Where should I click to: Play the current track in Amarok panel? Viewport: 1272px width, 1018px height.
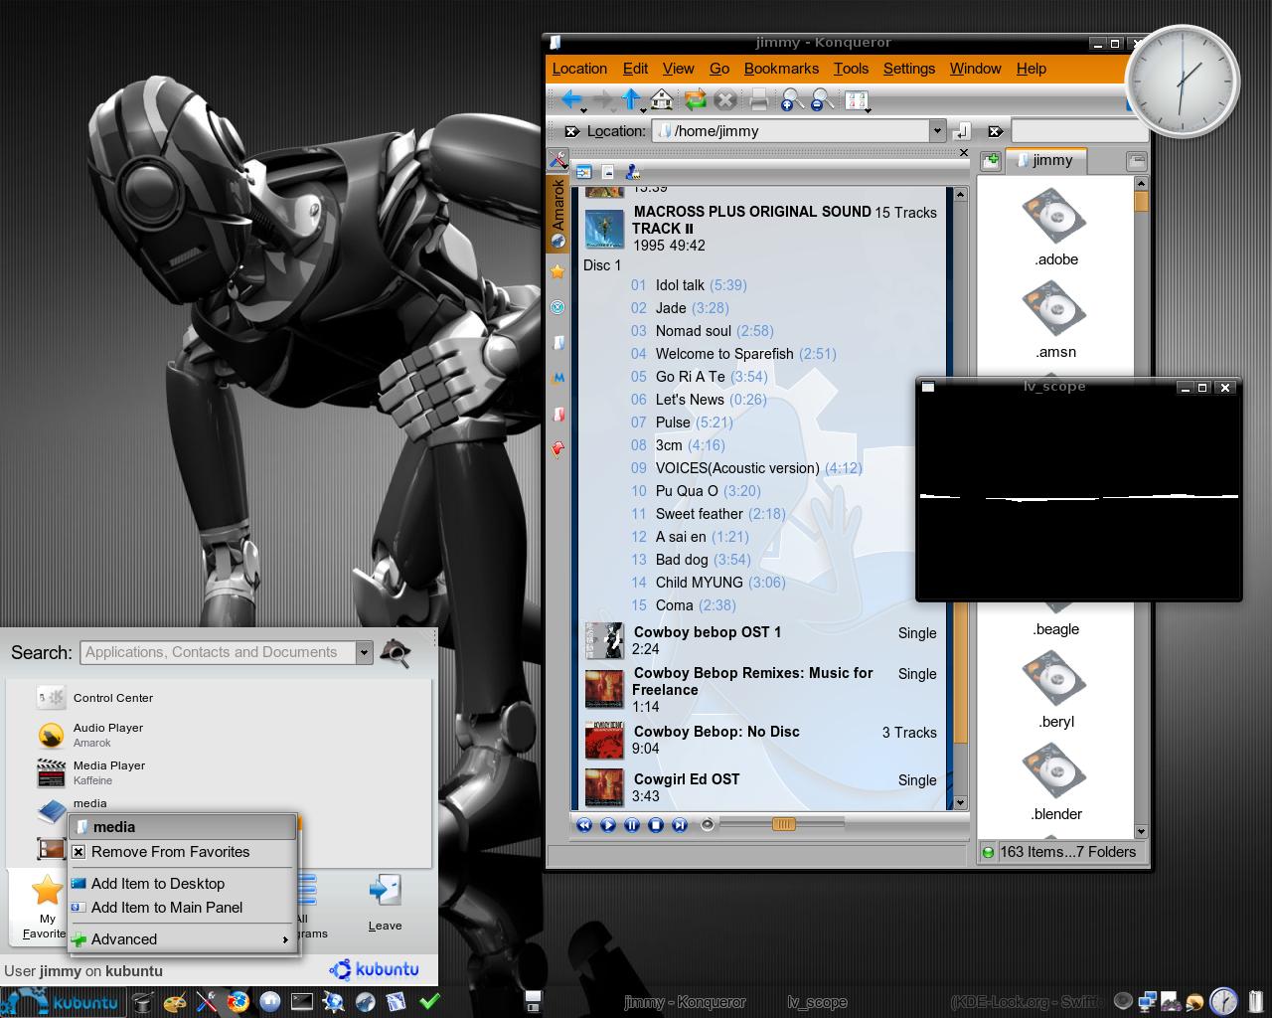608,824
